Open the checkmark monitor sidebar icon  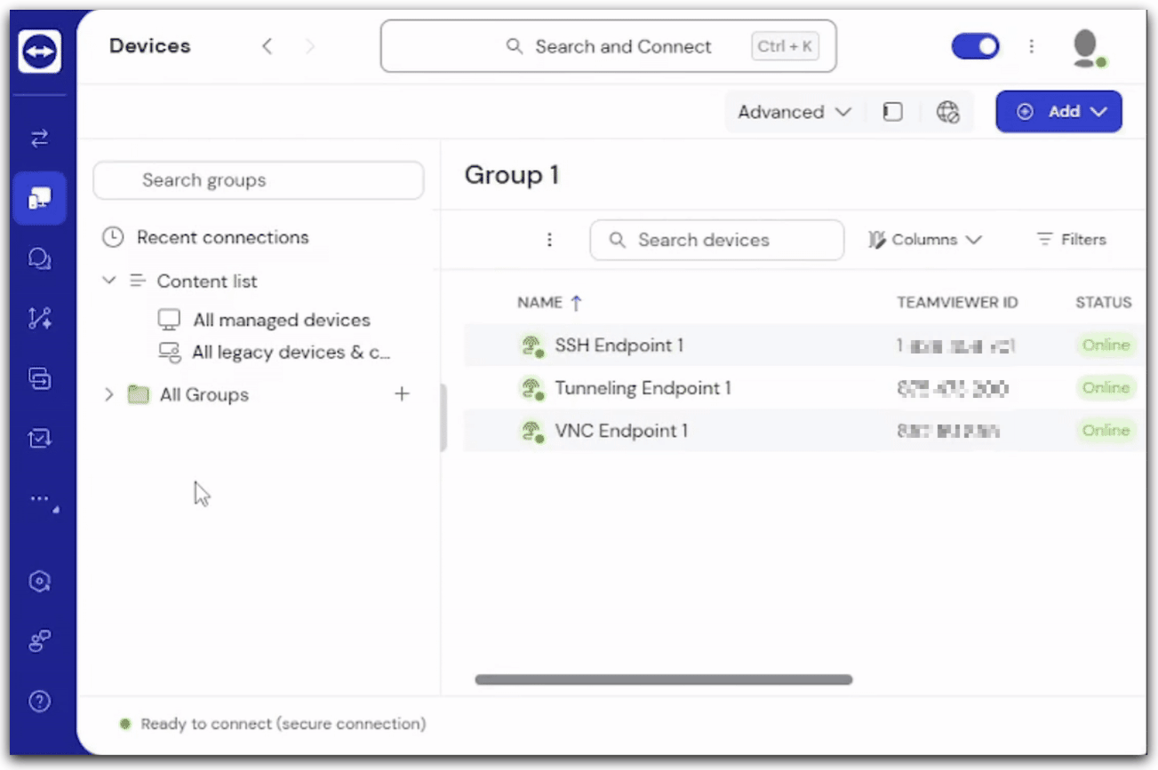click(39, 438)
